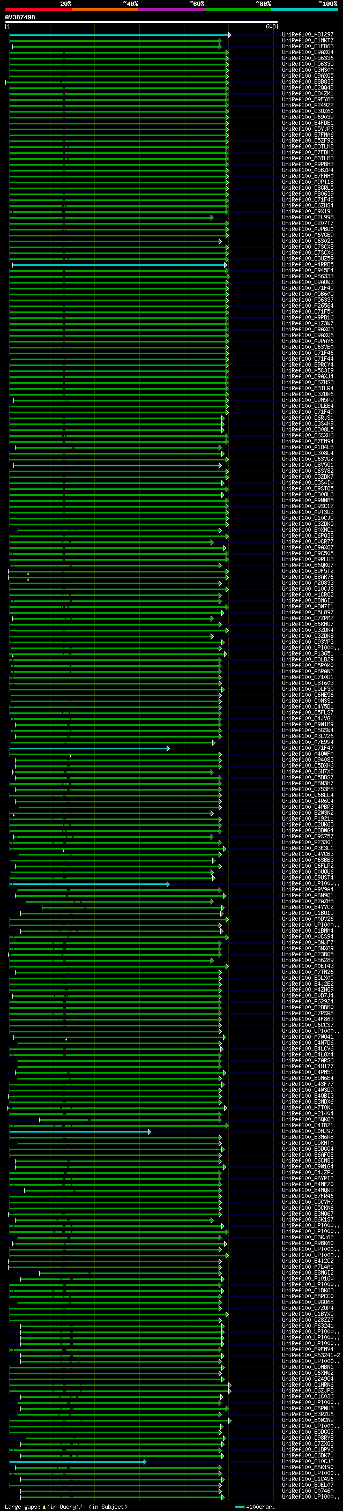The image size is (343, 1511).
Task: Select UniRef100_A9PBH3 label
Action: [x=308, y=165]
